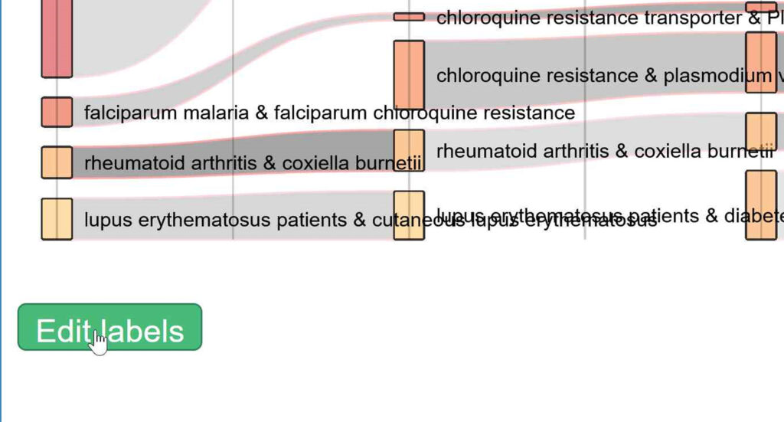Select first-column rheumatoid arthritis & coxiella burnetii node
Image resolution: width=784 pixels, height=422 pixels.
point(57,162)
